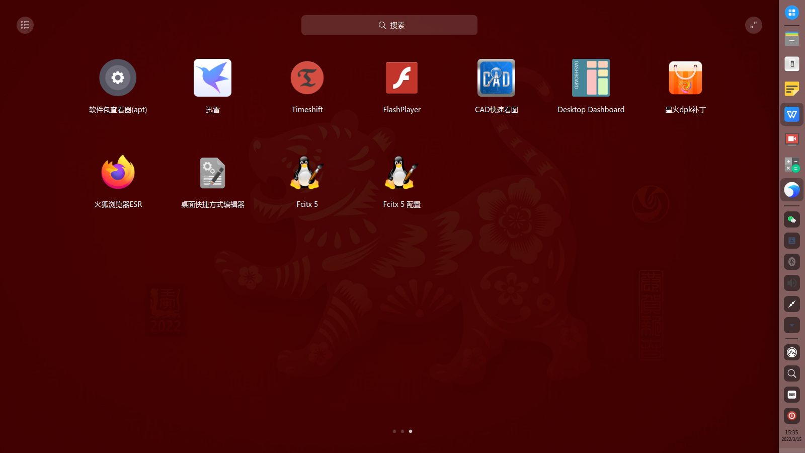
Task: Open the volume control in the tray
Action: pyautogui.click(x=792, y=283)
